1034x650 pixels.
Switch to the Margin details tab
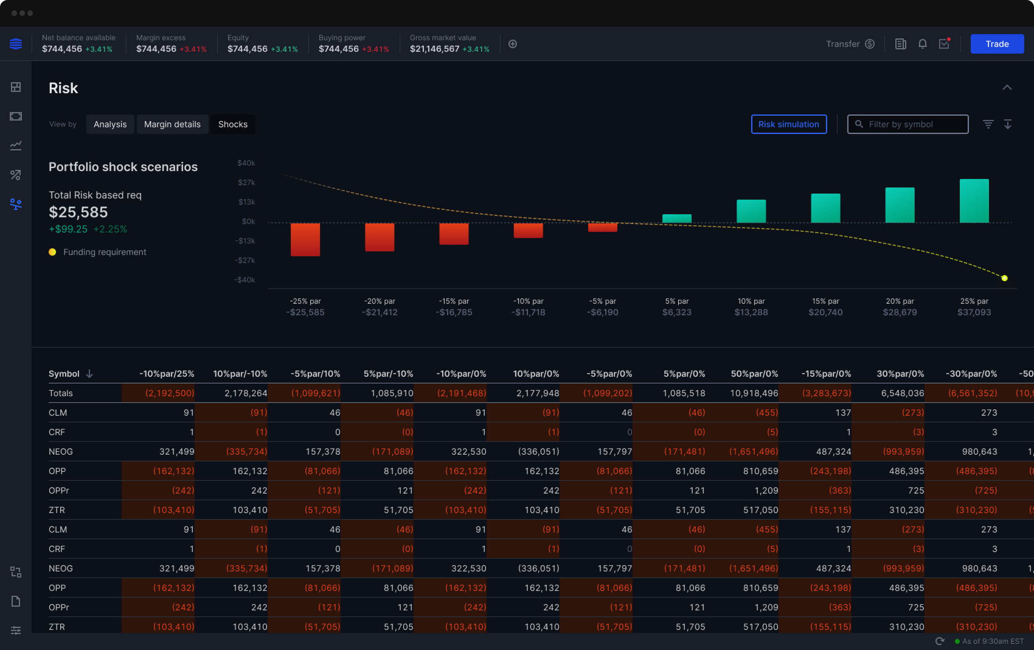click(x=172, y=124)
